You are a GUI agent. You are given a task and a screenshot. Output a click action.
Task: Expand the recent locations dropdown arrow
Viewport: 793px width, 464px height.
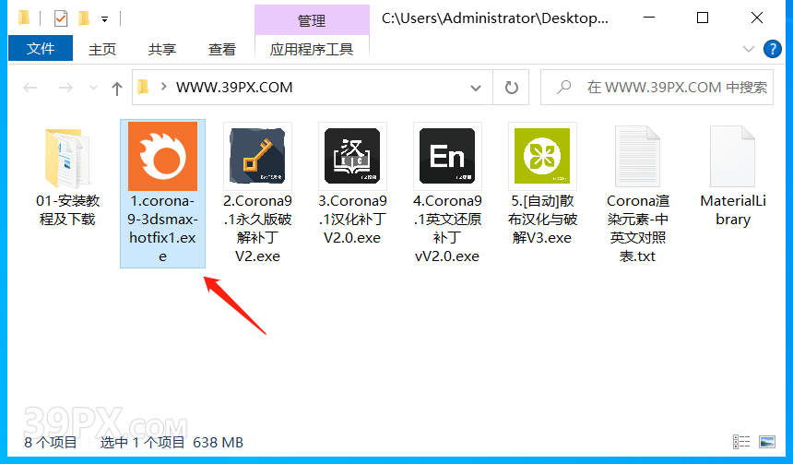tap(93, 88)
